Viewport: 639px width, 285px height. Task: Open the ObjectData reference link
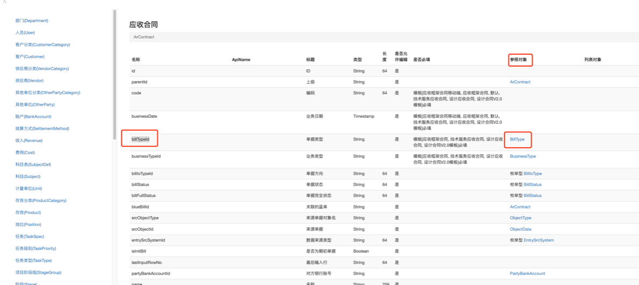pos(520,229)
